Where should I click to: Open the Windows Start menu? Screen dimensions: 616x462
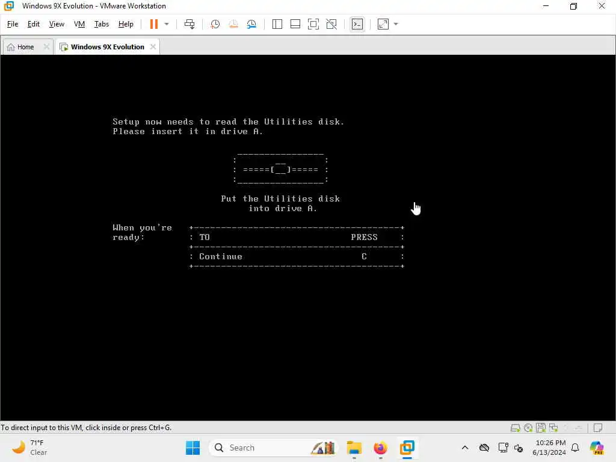192,448
